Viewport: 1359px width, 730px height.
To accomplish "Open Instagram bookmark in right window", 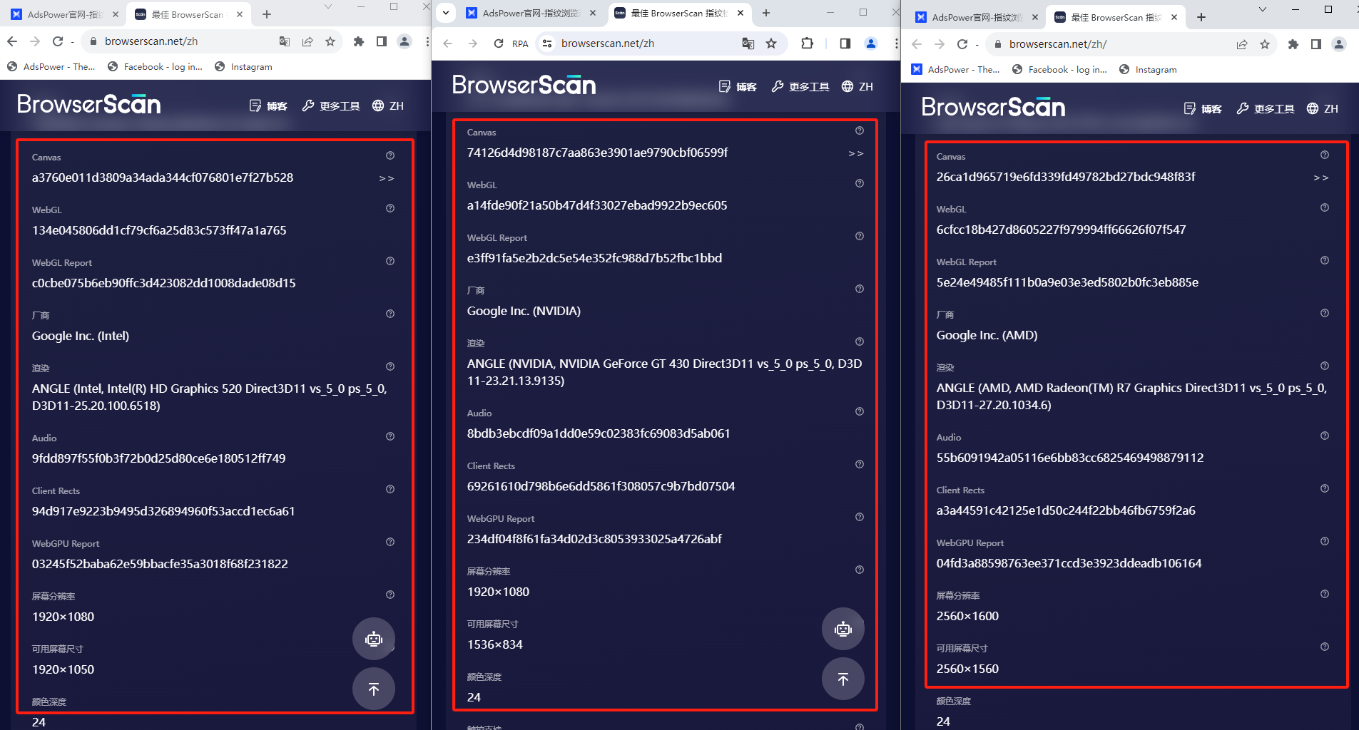I will 1148,69.
